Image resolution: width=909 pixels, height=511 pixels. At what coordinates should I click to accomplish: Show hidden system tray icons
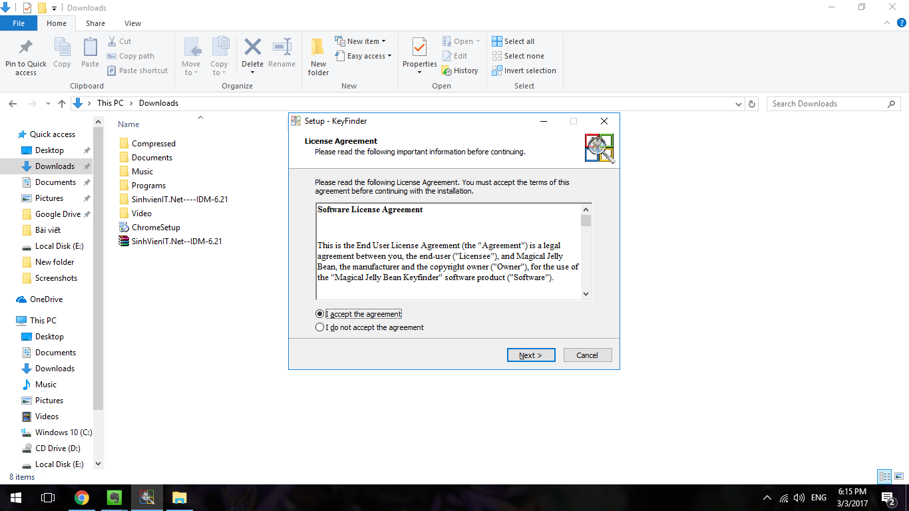[x=767, y=498]
